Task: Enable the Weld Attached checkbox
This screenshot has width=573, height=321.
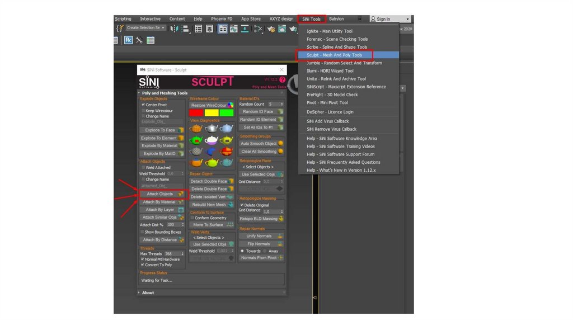Action: [x=143, y=168]
